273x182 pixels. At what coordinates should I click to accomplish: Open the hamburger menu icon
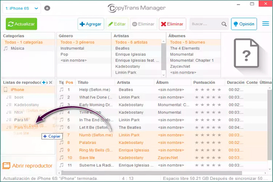265,24
